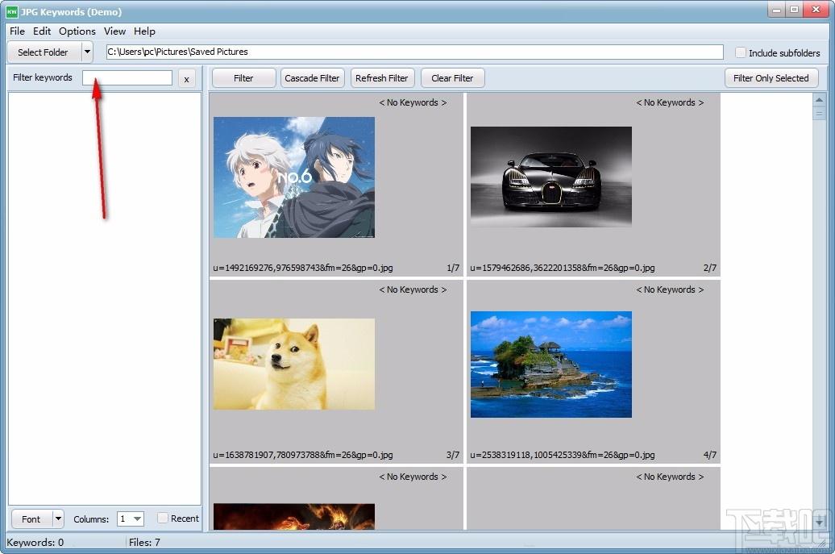Select the anime NO.6 picture thumbnail

point(294,177)
